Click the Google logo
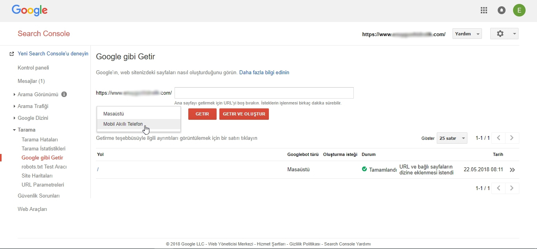This screenshot has width=537, height=249. [x=29, y=11]
